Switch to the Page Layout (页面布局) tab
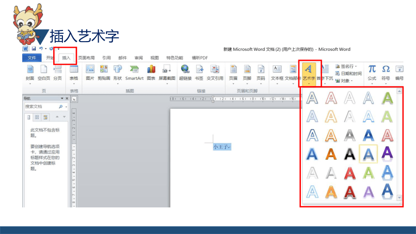Image resolution: width=416 pixels, height=234 pixels. [87, 58]
